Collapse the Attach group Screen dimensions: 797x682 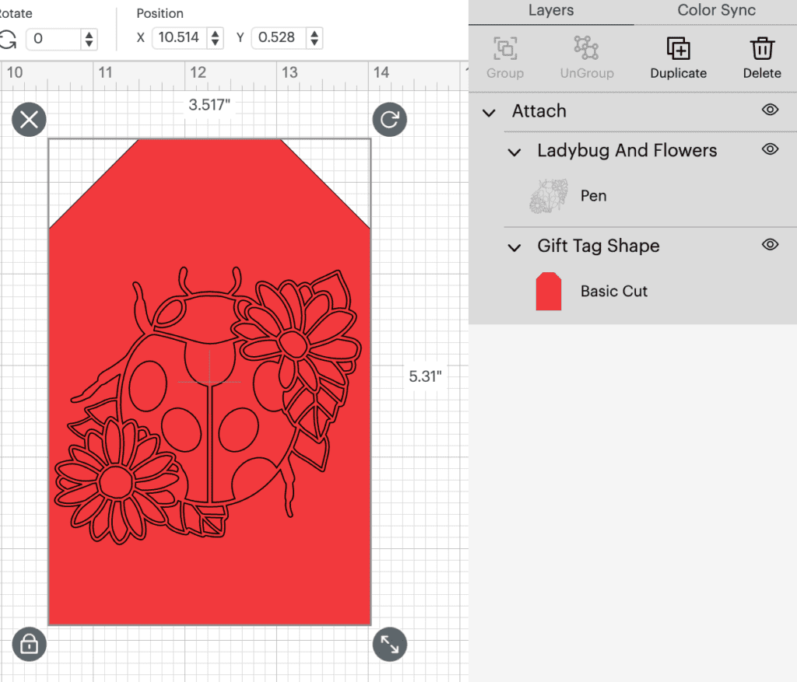pos(489,112)
